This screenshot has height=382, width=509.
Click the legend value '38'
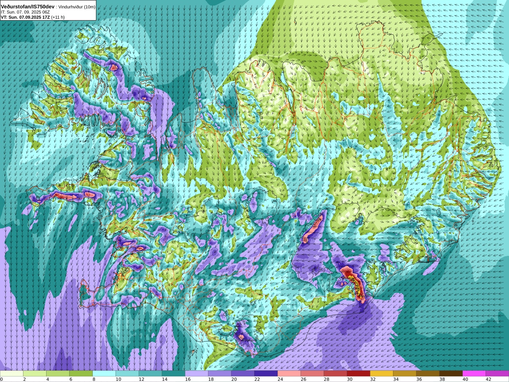[x=442, y=380]
